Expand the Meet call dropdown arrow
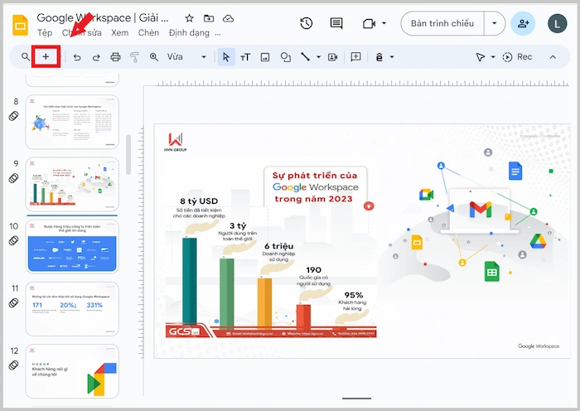Image resolution: width=580 pixels, height=411 pixels. [384, 23]
